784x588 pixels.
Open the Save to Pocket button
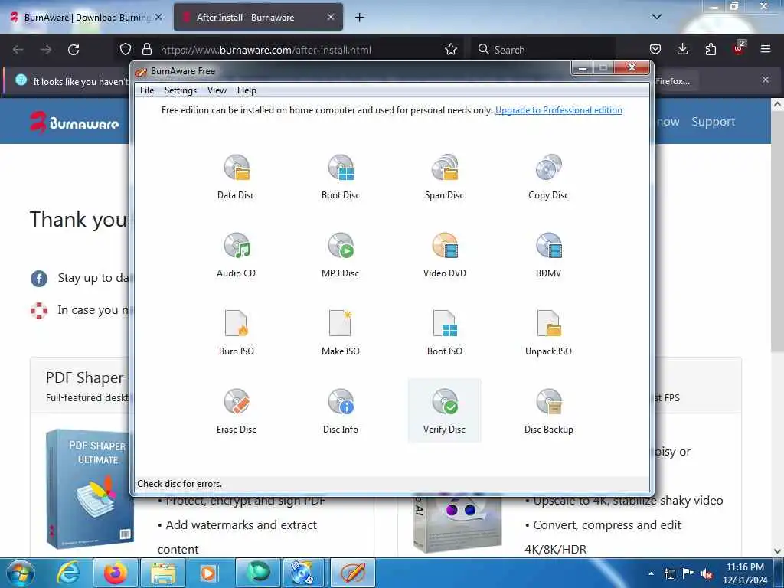pos(655,50)
